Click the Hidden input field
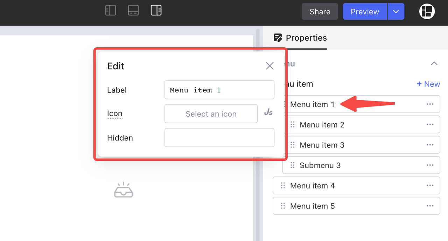The width and height of the screenshot is (448, 241). click(x=219, y=138)
